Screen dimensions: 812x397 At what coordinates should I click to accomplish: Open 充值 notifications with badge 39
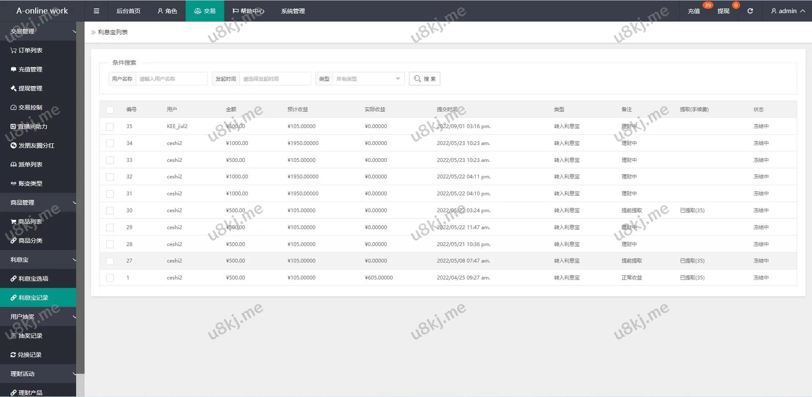point(694,11)
